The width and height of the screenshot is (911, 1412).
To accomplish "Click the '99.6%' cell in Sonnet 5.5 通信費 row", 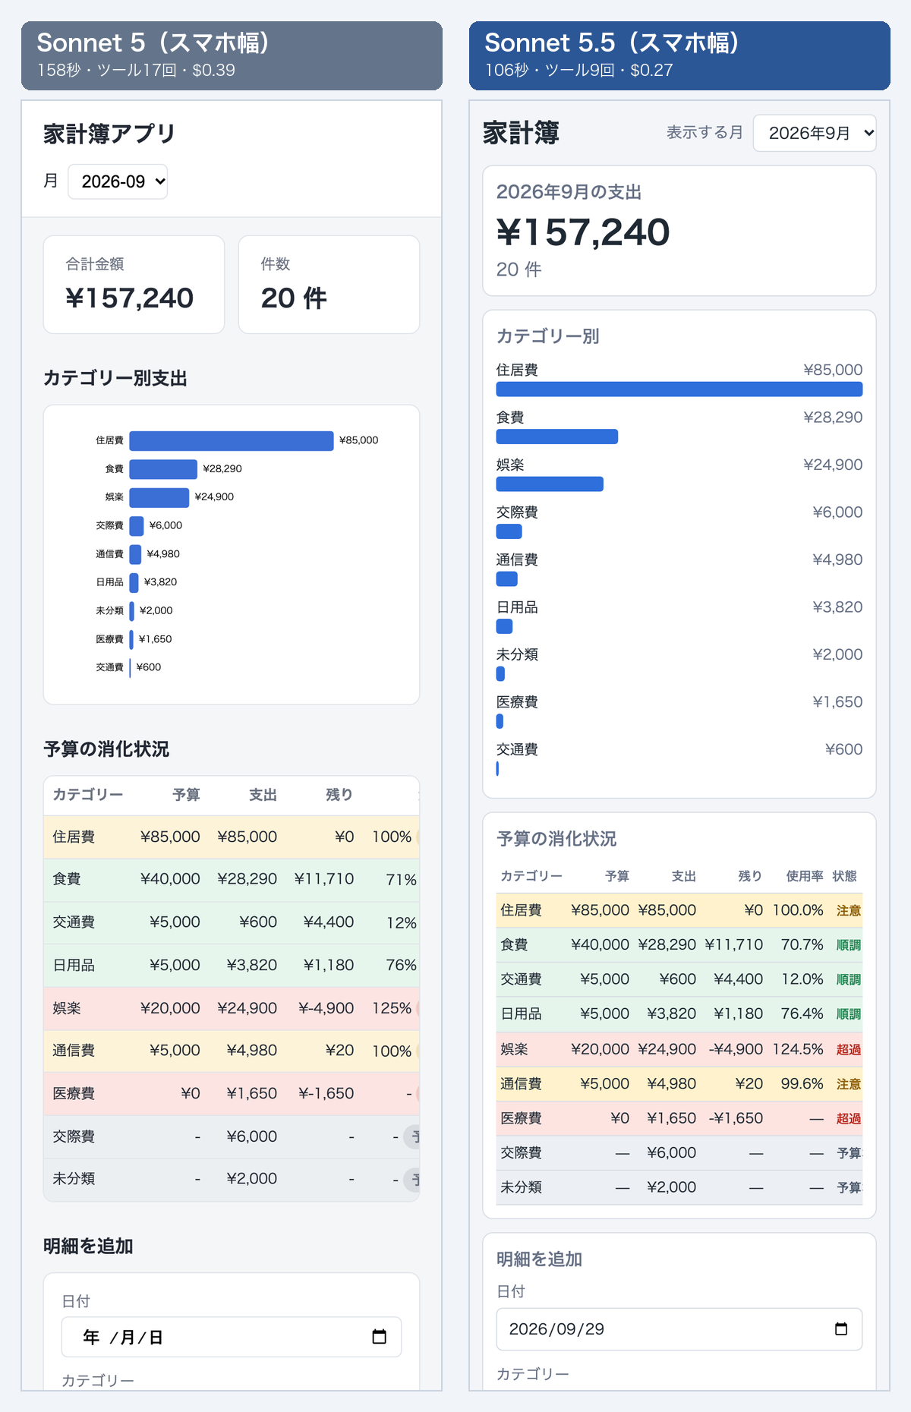I will pos(802,1083).
